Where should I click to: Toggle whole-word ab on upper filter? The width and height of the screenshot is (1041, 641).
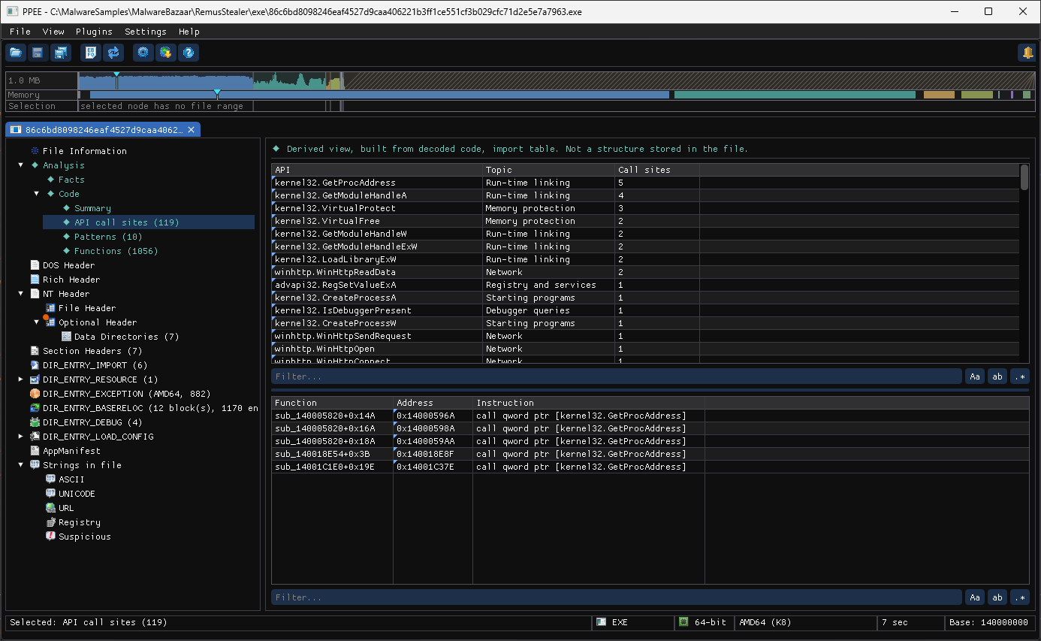[x=997, y=376]
